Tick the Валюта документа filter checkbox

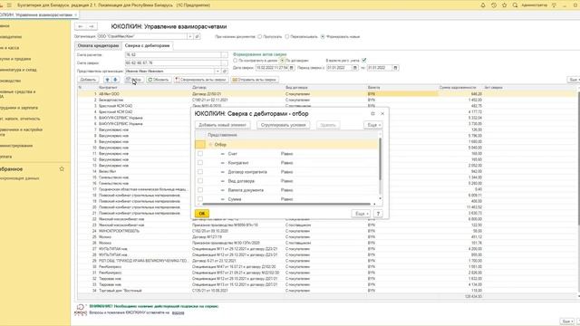click(200, 190)
